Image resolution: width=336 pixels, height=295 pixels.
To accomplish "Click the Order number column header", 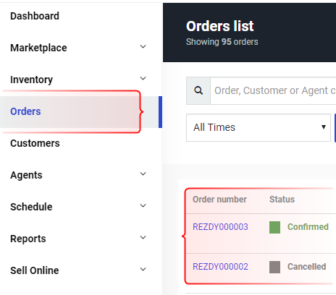I will point(219,200).
